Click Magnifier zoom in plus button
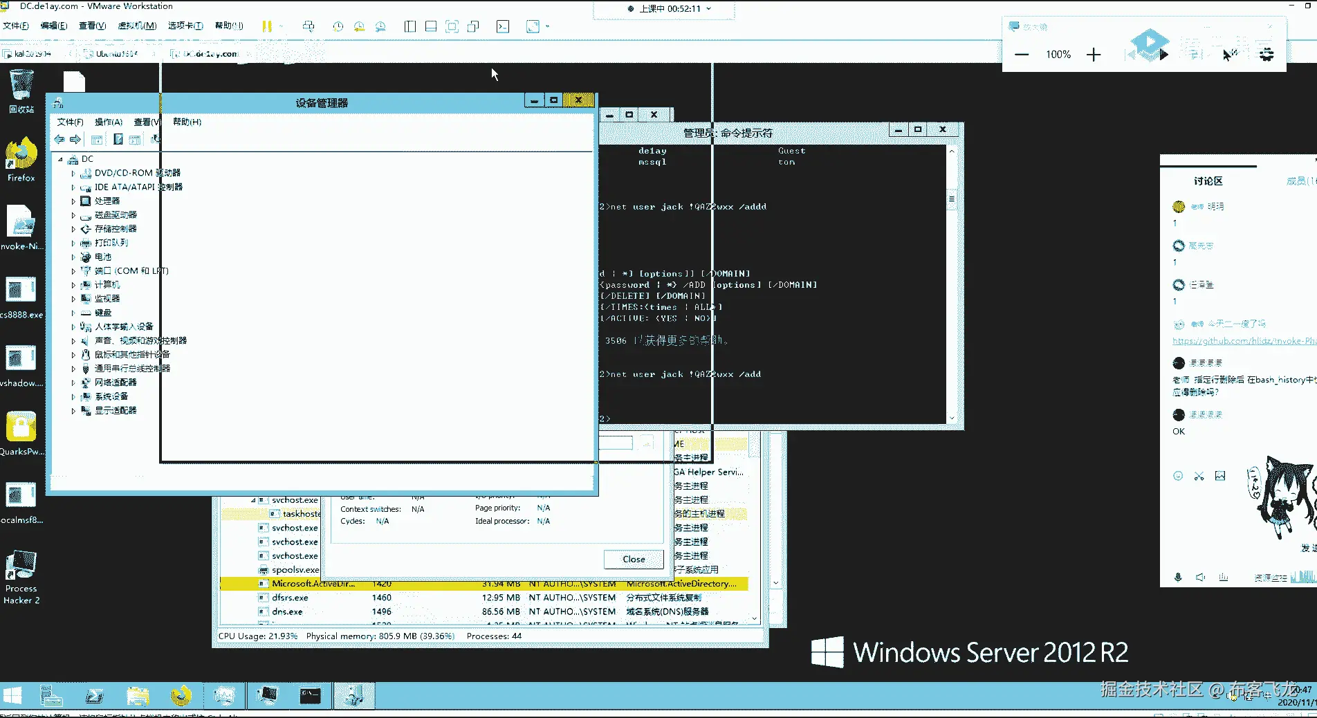This screenshot has width=1317, height=718. [1094, 55]
